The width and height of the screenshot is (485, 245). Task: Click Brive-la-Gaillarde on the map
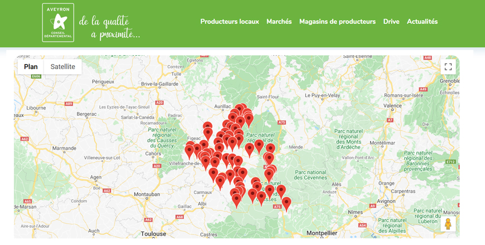[x=159, y=84]
